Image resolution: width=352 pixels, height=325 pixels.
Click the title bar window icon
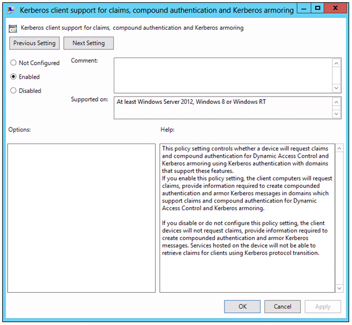(x=11, y=10)
